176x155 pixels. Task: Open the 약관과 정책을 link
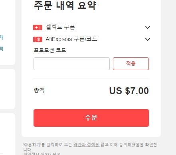(x=87, y=145)
